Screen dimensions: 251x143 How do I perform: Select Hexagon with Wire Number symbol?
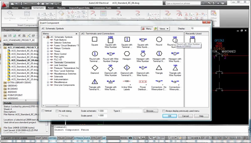143,54
